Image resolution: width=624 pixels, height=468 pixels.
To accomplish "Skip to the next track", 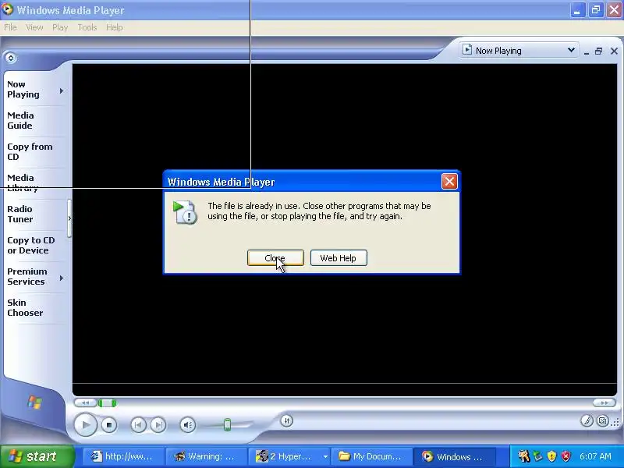I will [158, 425].
